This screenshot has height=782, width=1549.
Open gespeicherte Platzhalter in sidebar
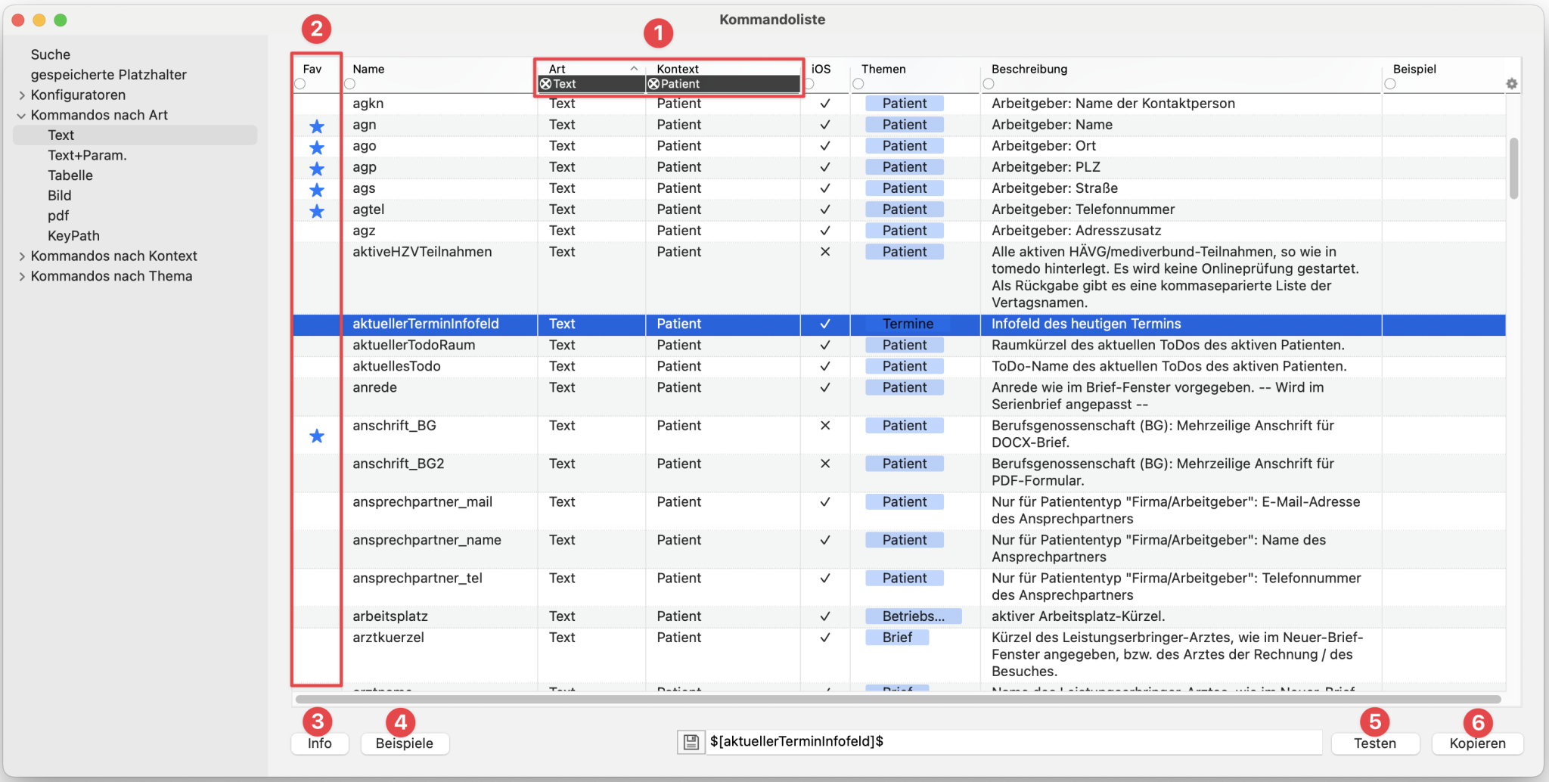pyautogui.click(x=108, y=75)
